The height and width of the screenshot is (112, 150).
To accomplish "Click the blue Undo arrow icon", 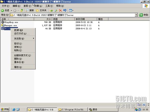I will pos(65,10).
